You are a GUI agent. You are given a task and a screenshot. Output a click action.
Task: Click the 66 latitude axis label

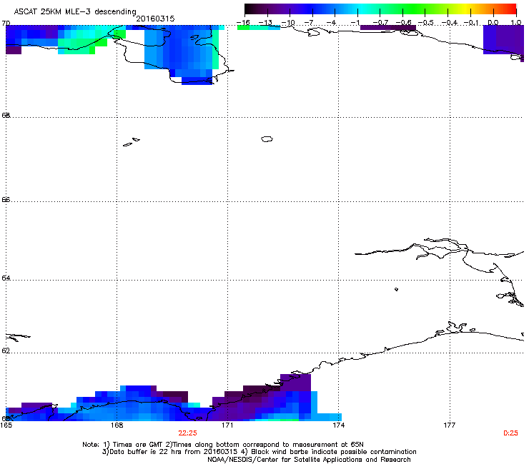[6, 199]
